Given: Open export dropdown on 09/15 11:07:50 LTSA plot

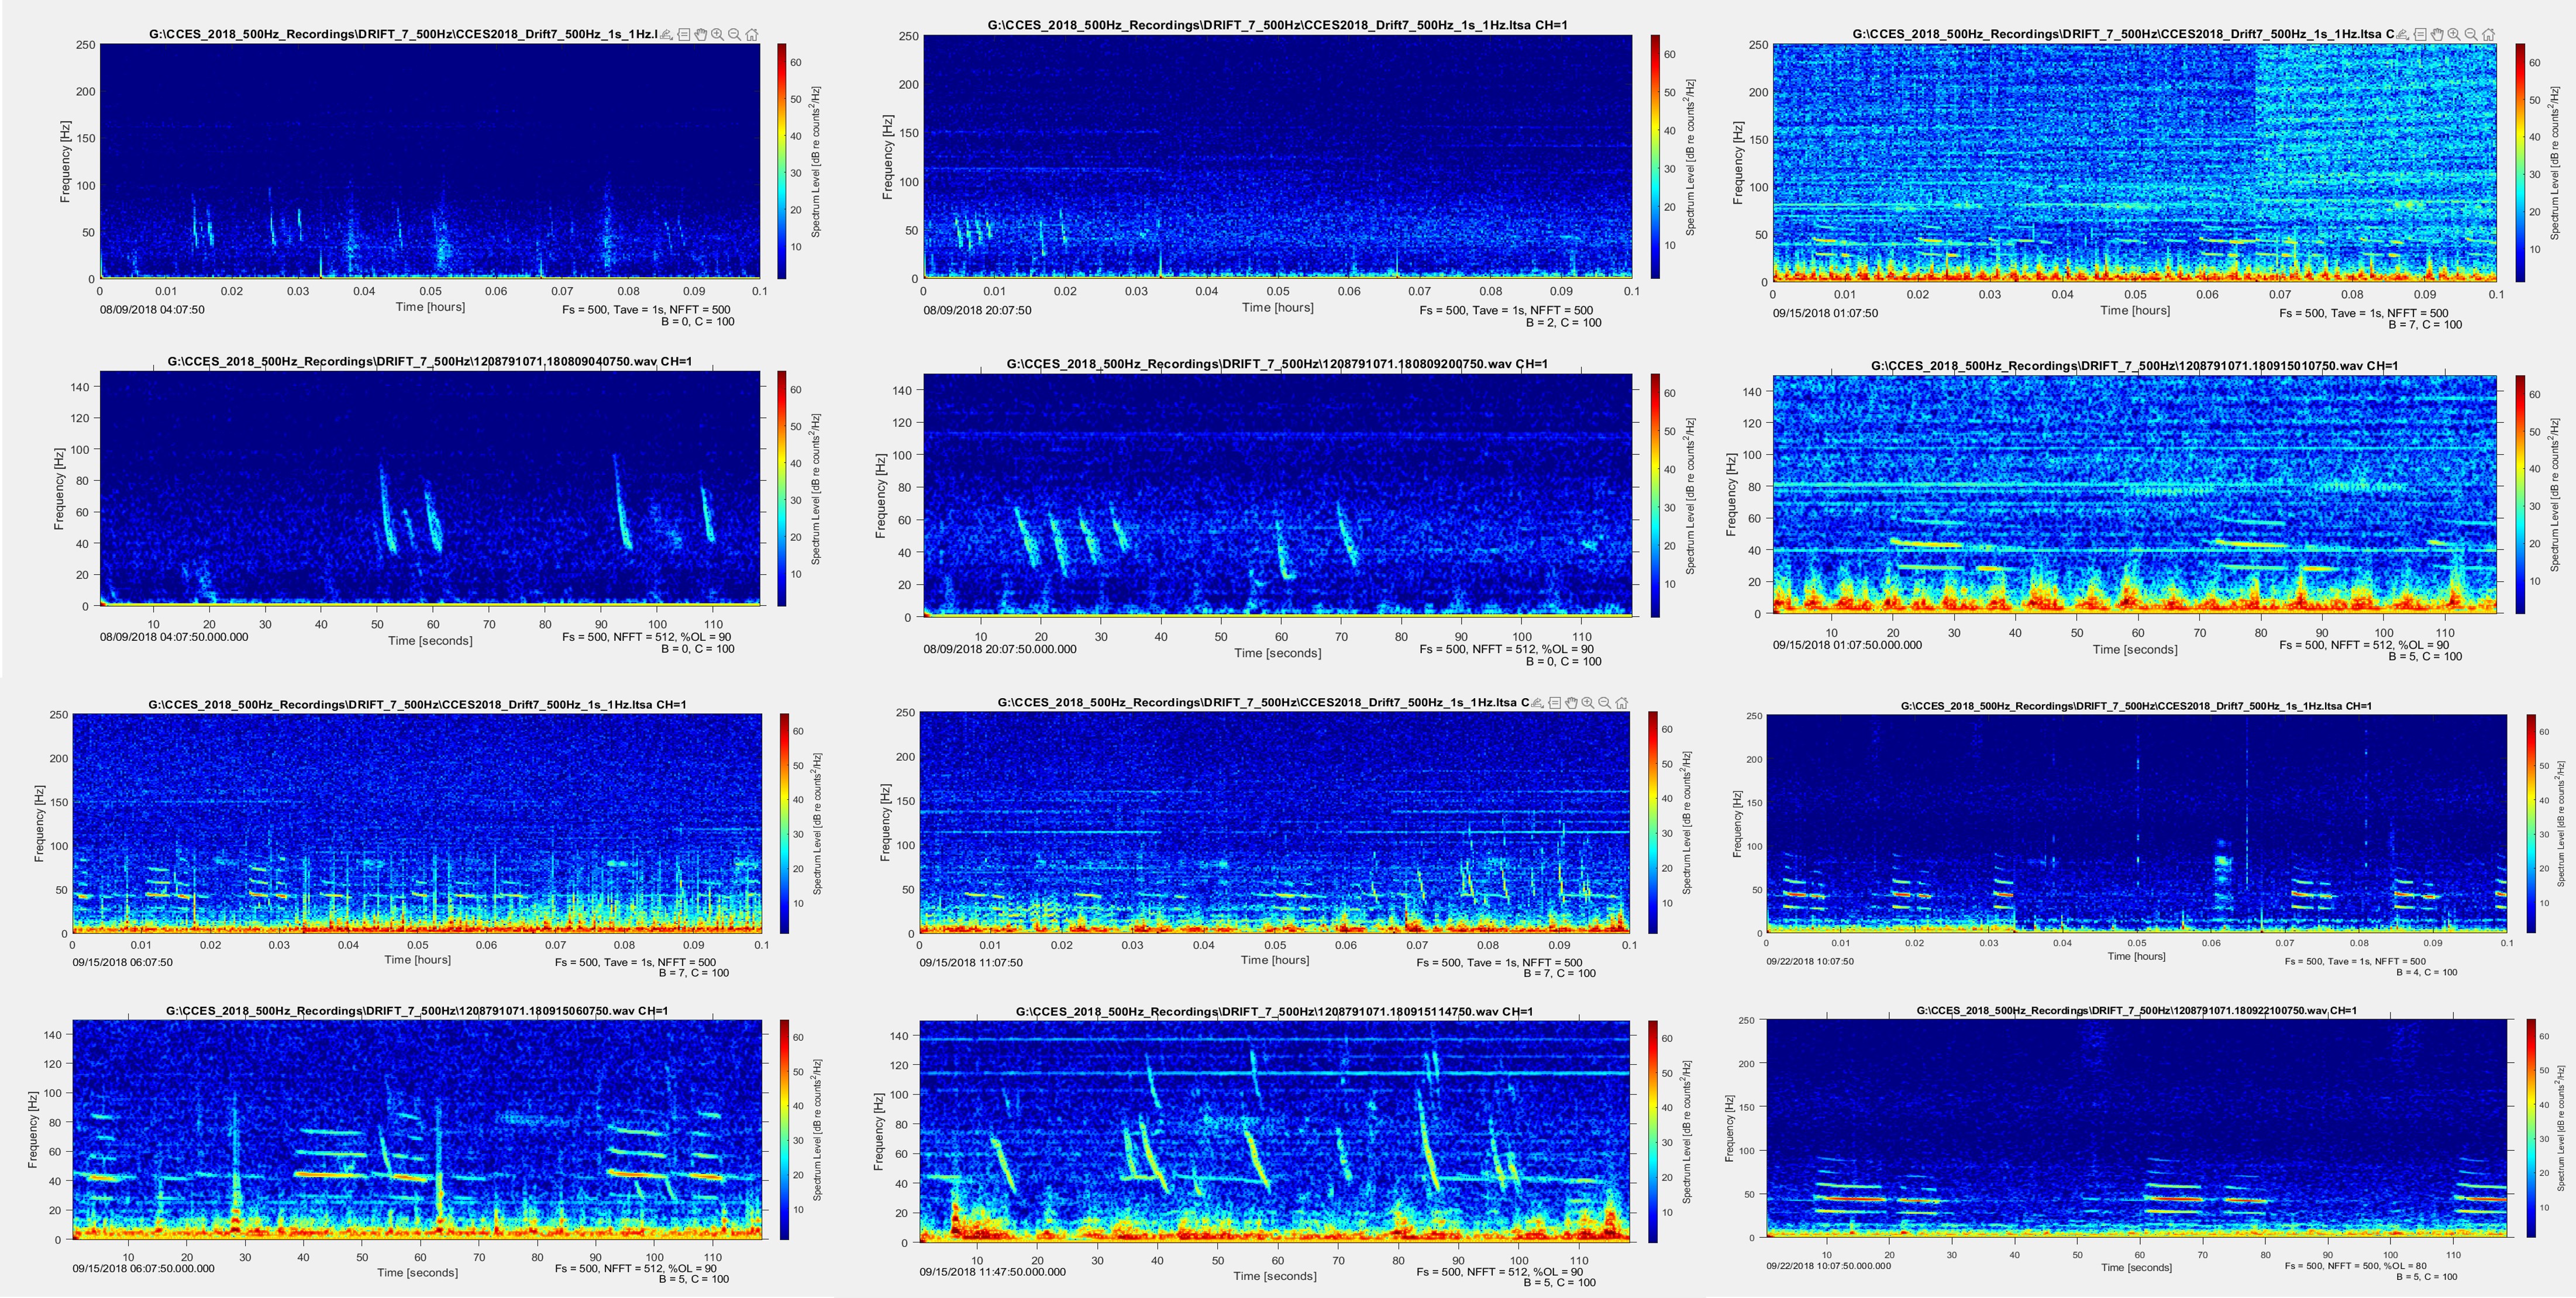Looking at the screenshot, I should coord(1537,702).
